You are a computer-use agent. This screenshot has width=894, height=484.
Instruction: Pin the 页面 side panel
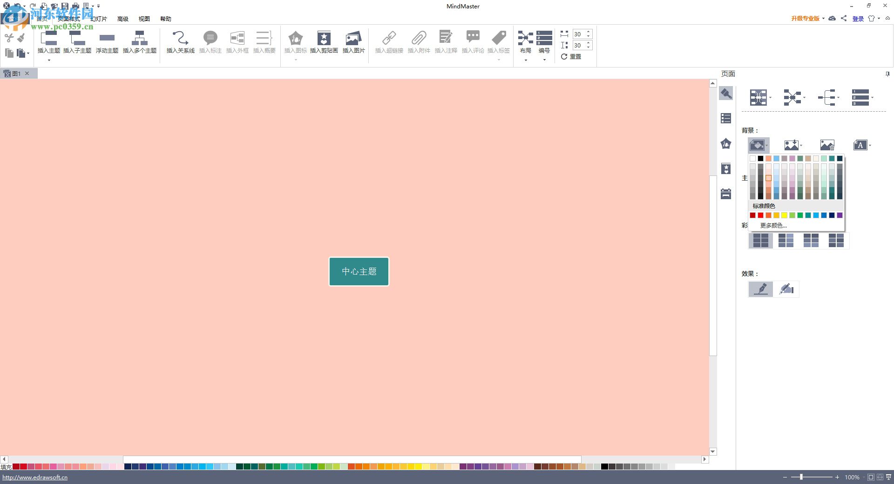click(887, 74)
